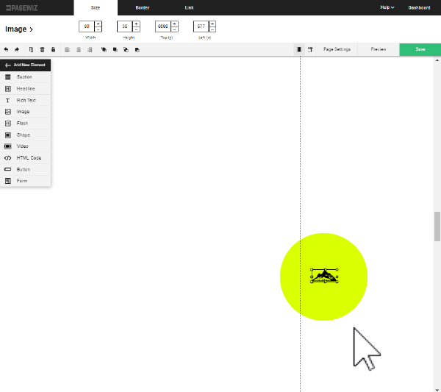Add a Flash element
This screenshot has width=441, height=392.
pyautogui.click(x=25, y=124)
